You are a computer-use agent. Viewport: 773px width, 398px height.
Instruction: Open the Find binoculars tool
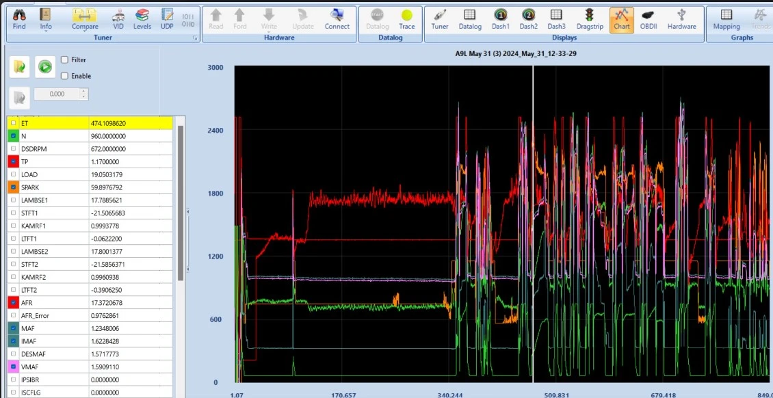pyautogui.click(x=19, y=18)
